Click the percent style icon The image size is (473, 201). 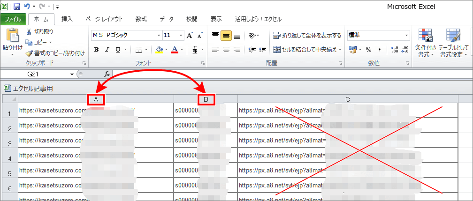click(368, 50)
